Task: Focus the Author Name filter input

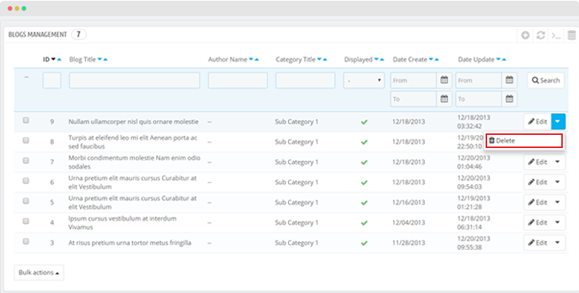Action: point(238,80)
